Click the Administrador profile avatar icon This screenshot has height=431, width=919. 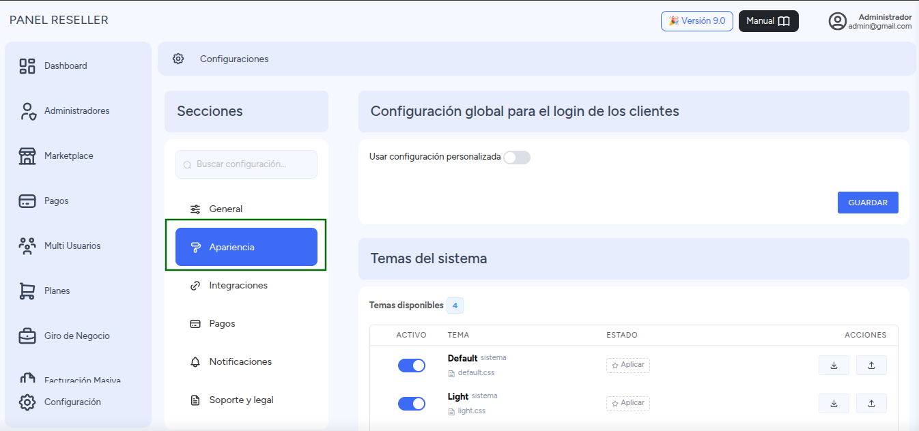838,21
